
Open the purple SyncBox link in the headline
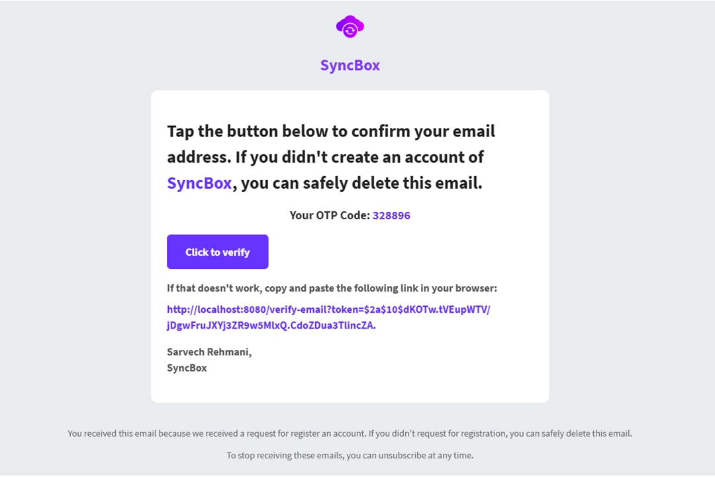click(x=199, y=183)
